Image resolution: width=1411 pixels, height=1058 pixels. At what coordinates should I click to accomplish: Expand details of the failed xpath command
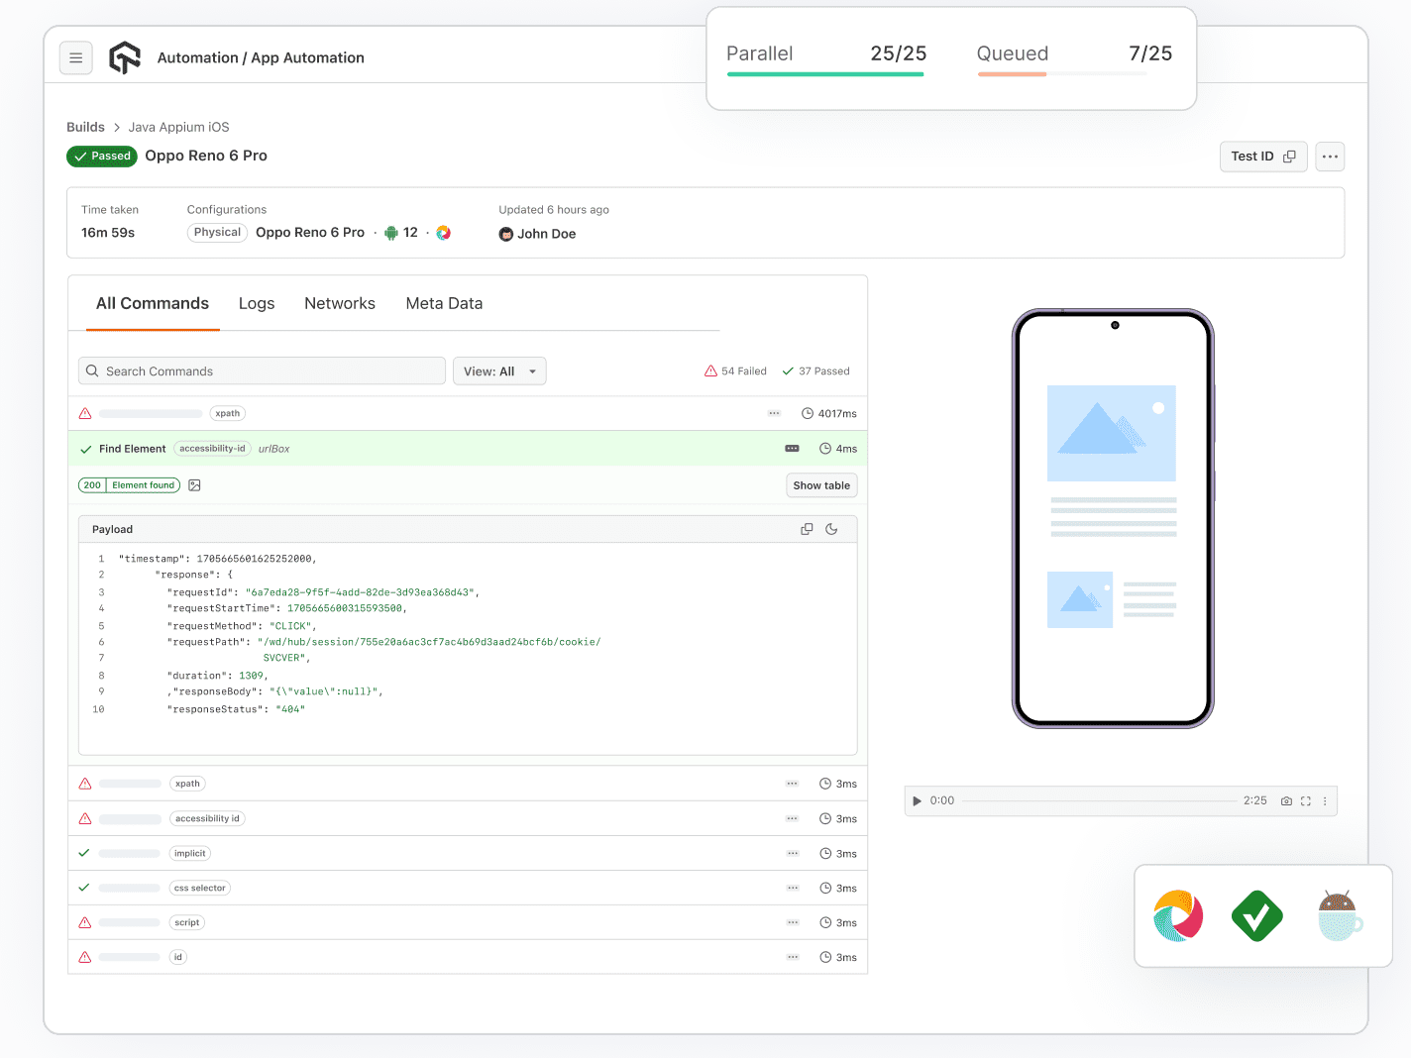click(x=774, y=413)
